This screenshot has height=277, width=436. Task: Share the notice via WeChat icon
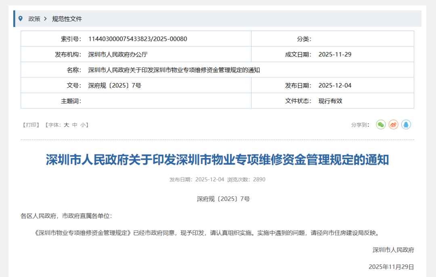click(381, 125)
